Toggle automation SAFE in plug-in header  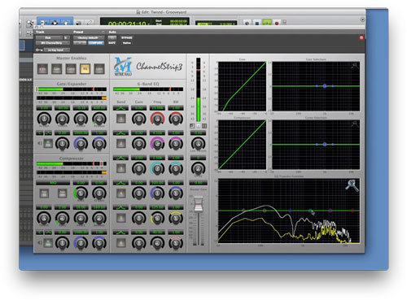click(x=112, y=43)
